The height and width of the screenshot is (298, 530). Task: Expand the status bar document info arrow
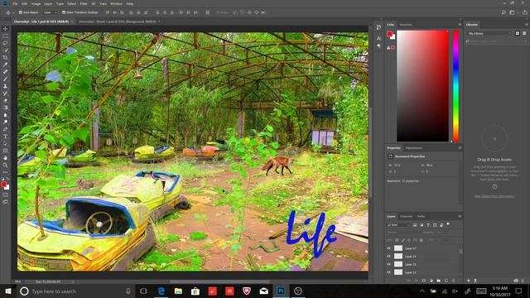pos(74,281)
